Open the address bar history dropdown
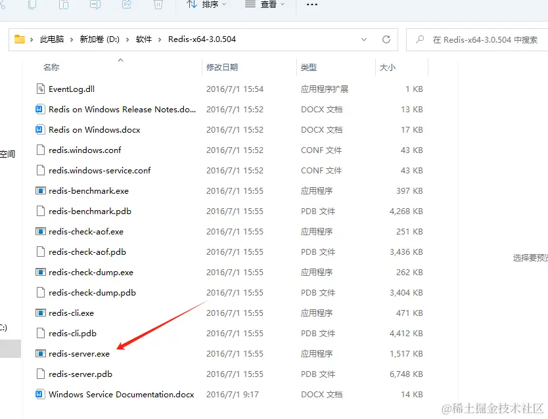548x419 pixels. tap(364, 39)
